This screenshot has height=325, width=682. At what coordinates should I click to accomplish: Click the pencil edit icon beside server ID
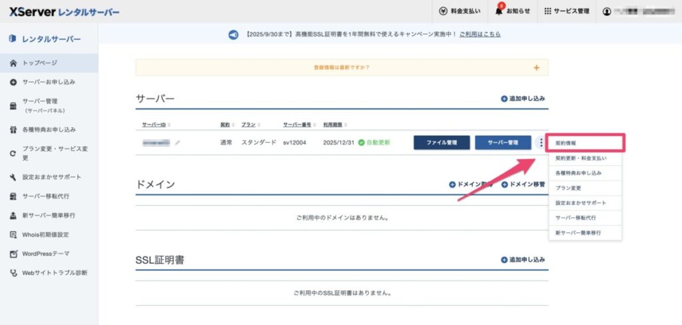tap(178, 143)
